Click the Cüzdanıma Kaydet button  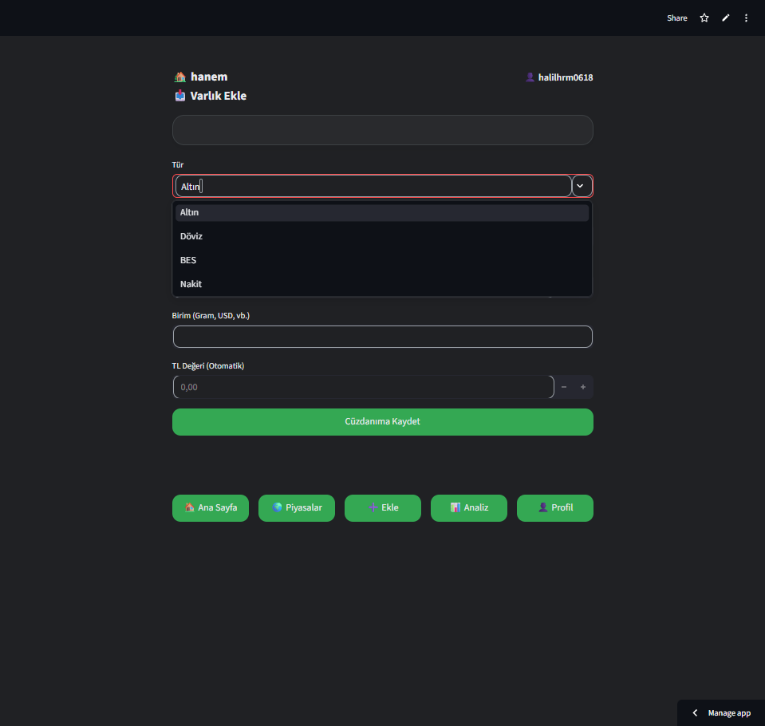tap(383, 422)
